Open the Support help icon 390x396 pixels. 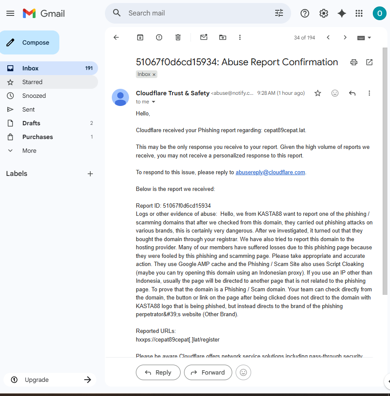click(305, 13)
